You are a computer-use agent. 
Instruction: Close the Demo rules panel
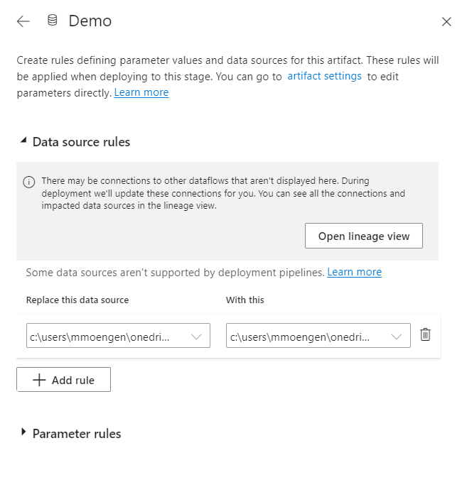[x=446, y=22]
